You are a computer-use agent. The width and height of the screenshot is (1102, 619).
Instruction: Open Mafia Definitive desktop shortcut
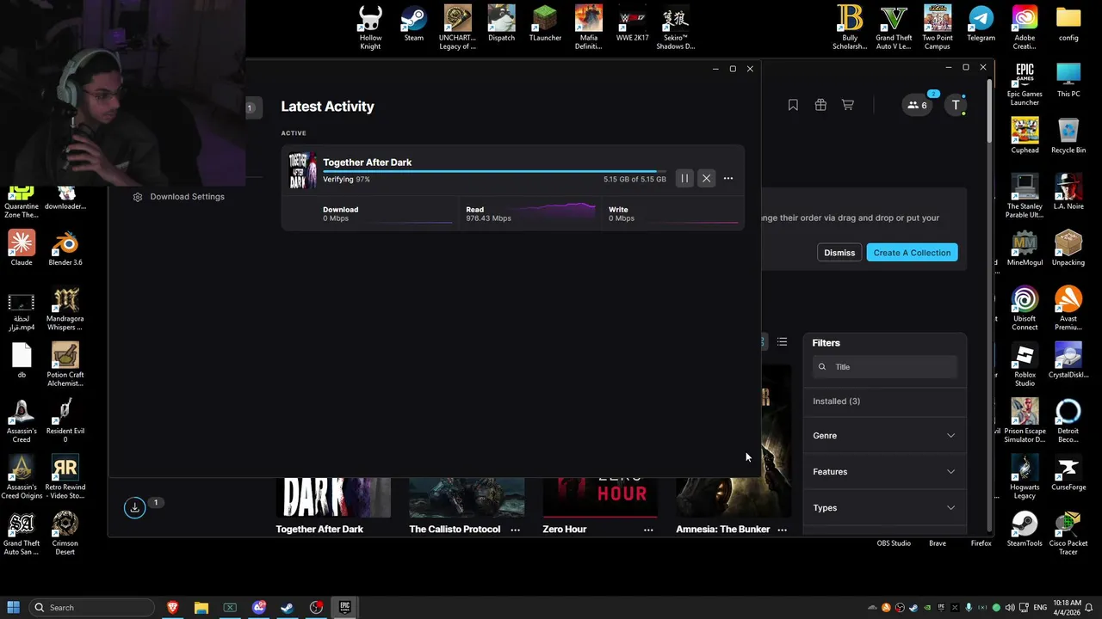[x=589, y=28]
